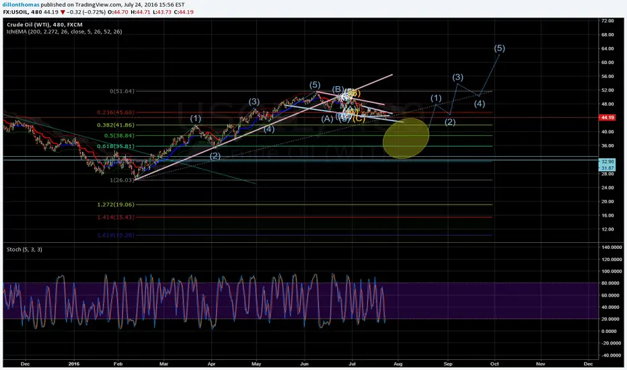
Task: Select the yellow ellipse target zone drawing
Action: coord(406,138)
